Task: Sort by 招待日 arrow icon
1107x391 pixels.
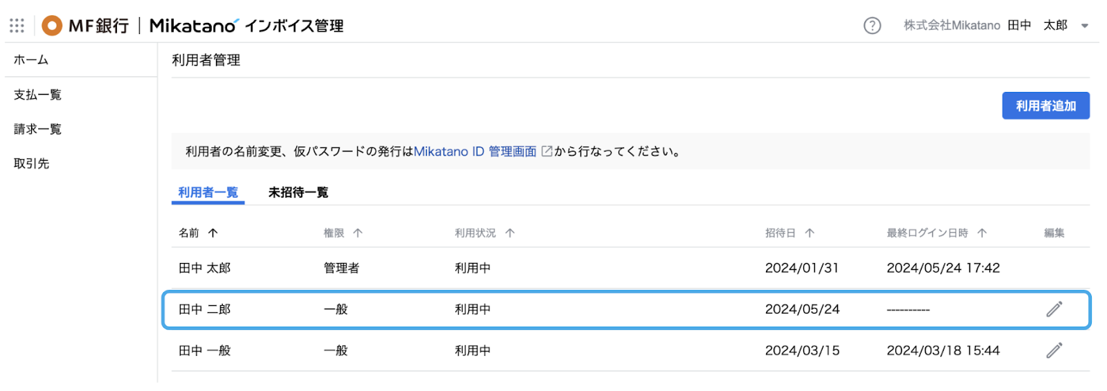Action: [x=809, y=233]
